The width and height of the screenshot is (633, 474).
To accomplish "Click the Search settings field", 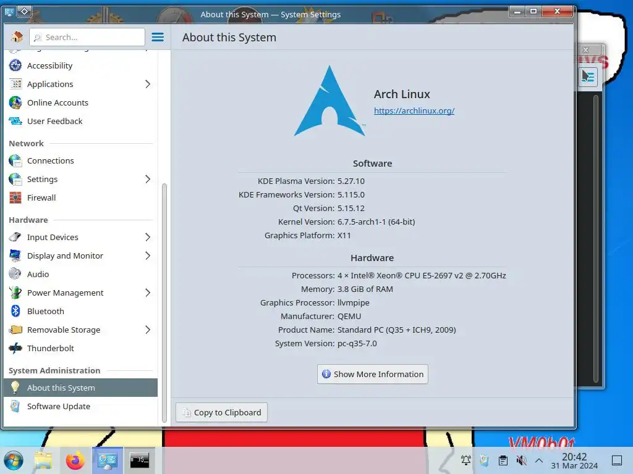I will [x=87, y=37].
